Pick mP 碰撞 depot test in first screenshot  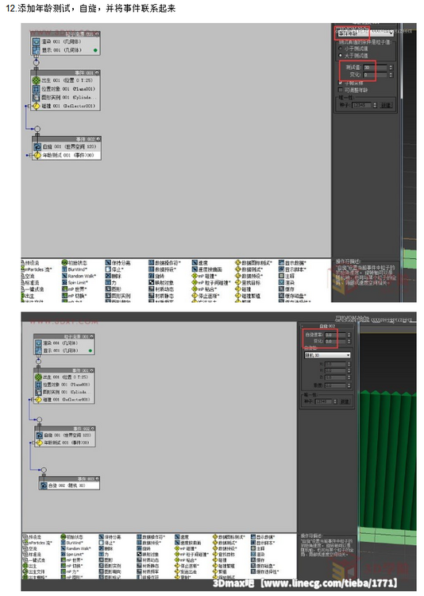pos(204,276)
